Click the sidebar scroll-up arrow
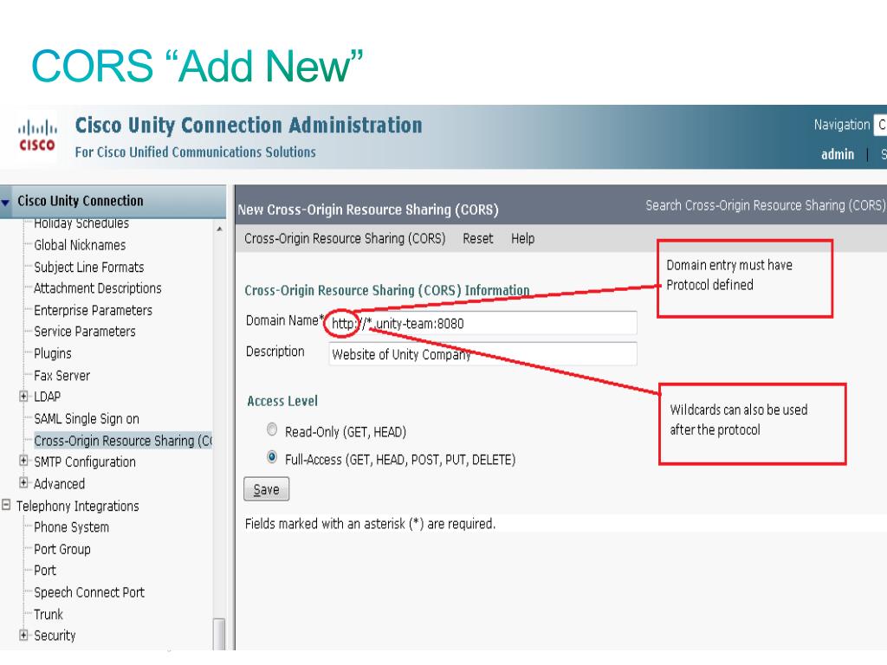 click(x=219, y=229)
